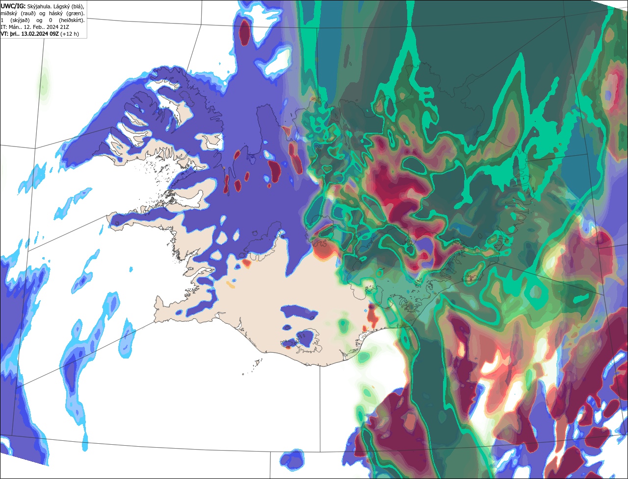628x479 pixels.
Task: Click the 'UWC/IG:' bold heading in the legend
Action: [13, 6]
